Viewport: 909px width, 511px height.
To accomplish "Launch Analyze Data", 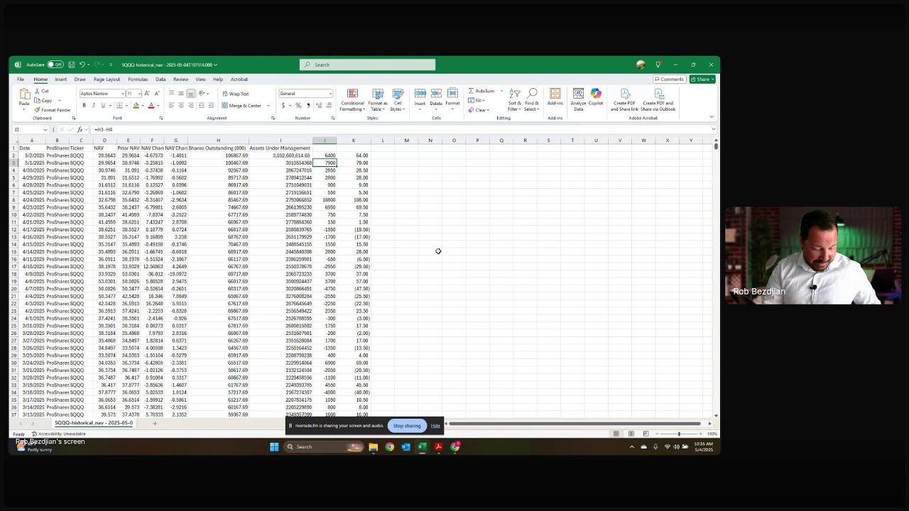I will tap(579, 100).
